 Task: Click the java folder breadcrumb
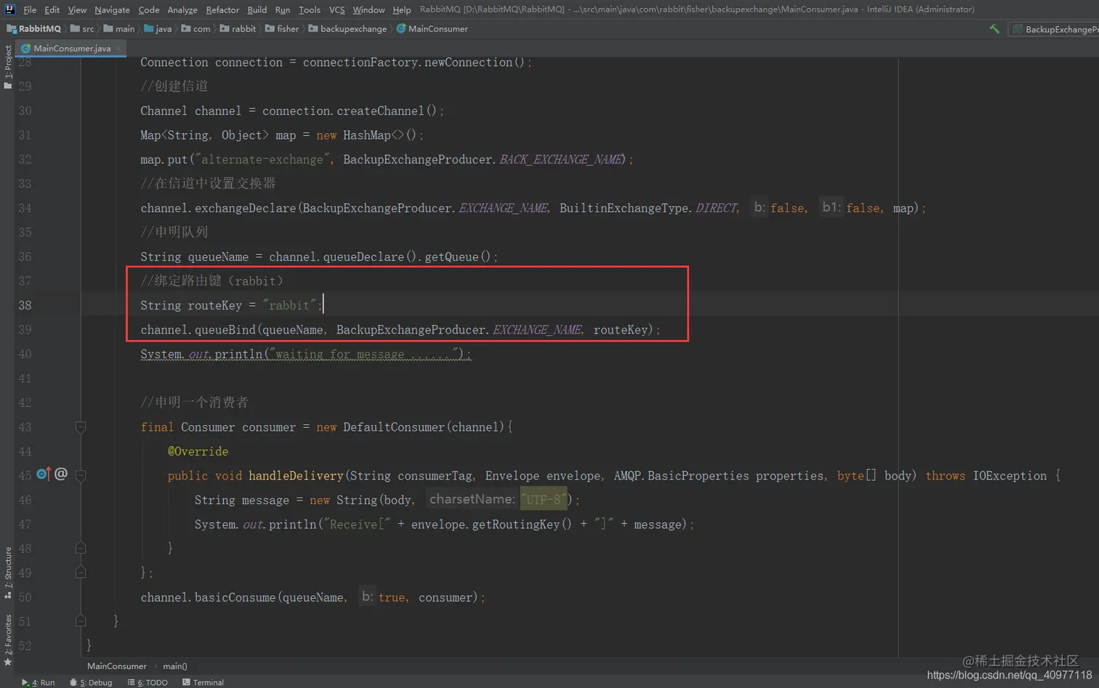(158, 29)
